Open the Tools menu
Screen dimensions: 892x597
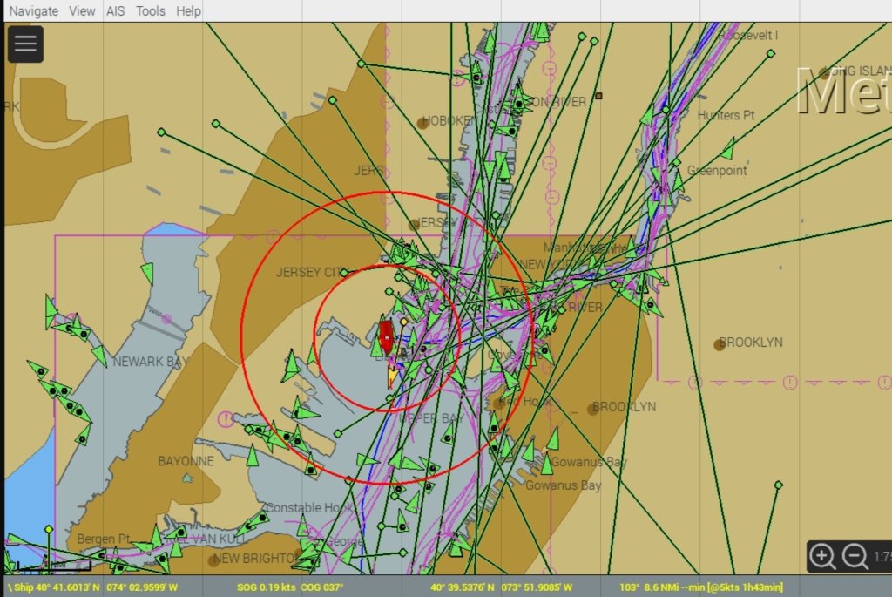(150, 11)
